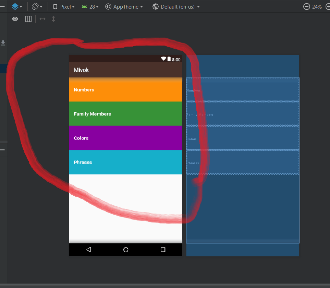Open the orientation rotate menu
This screenshot has width=330, height=288.
pos(37,7)
